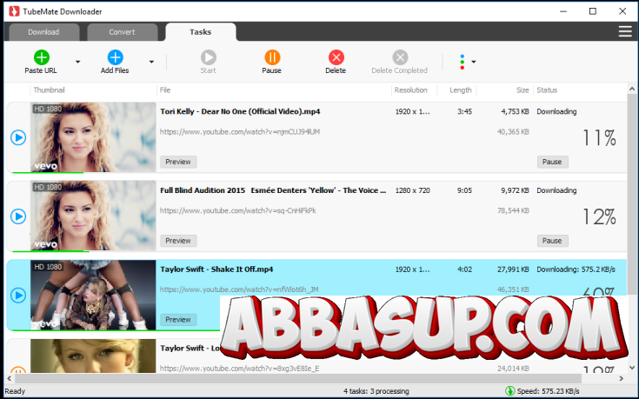Image resolution: width=639 pixels, height=399 pixels.
Task: Click the red Delete toolbar icon
Action: (x=336, y=57)
